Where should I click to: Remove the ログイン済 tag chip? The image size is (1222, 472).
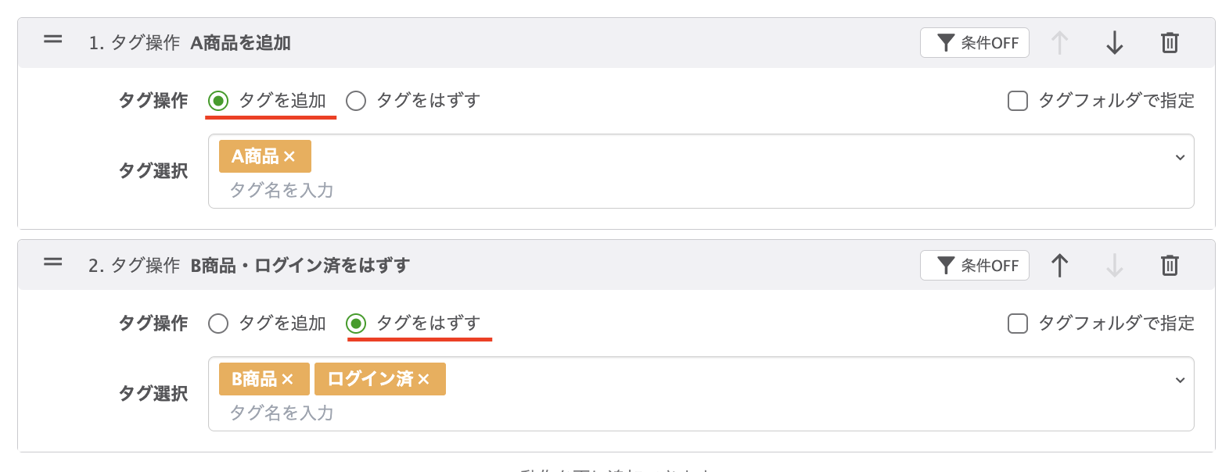pyautogui.click(x=426, y=378)
